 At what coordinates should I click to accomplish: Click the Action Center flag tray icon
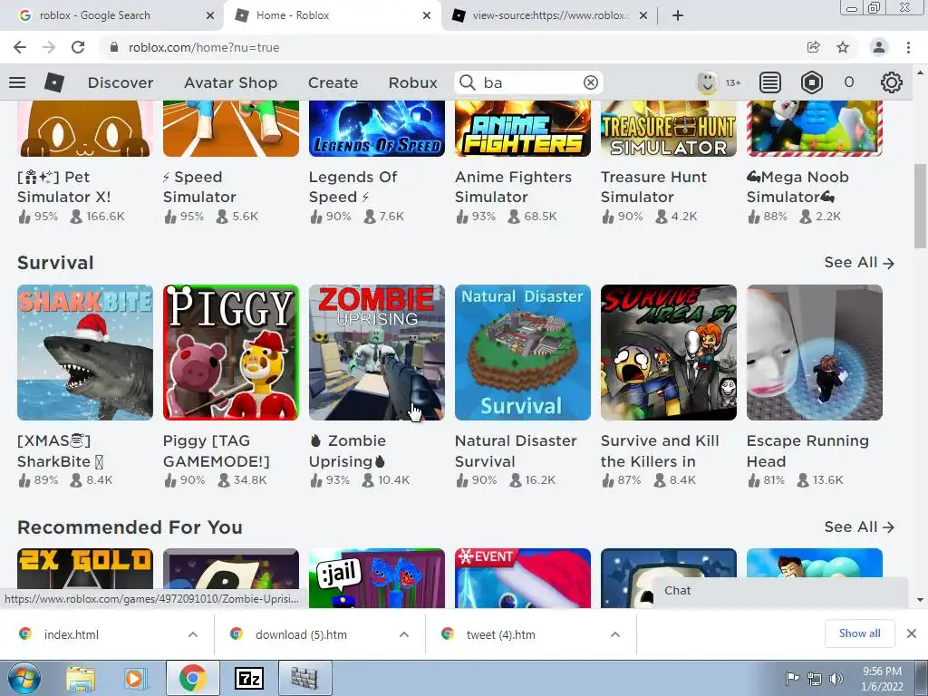click(792, 678)
